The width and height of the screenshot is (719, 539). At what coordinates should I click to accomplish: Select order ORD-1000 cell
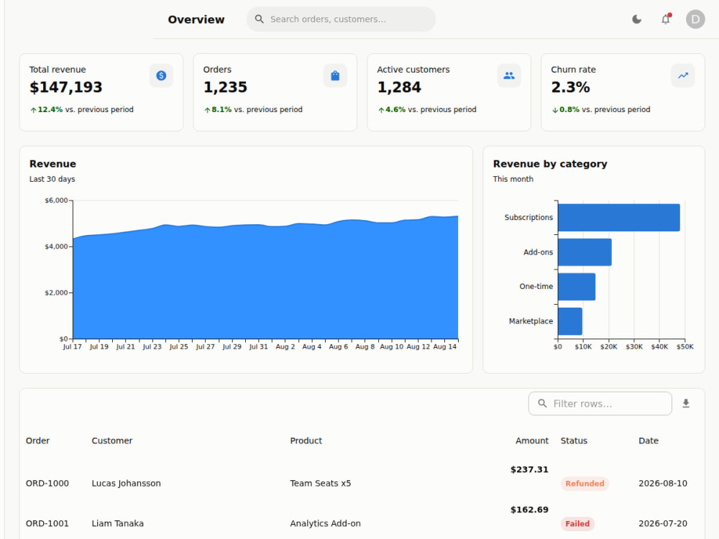tap(47, 484)
